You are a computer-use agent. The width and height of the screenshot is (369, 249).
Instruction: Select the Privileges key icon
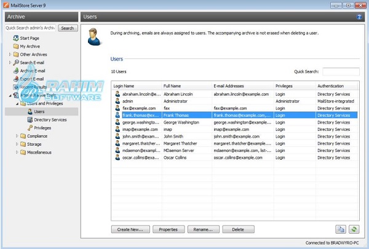click(30, 128)
